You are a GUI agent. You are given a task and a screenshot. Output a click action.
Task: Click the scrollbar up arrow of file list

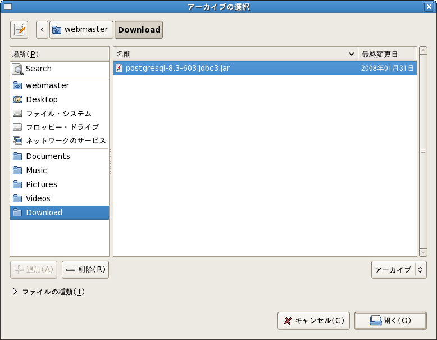423,51
